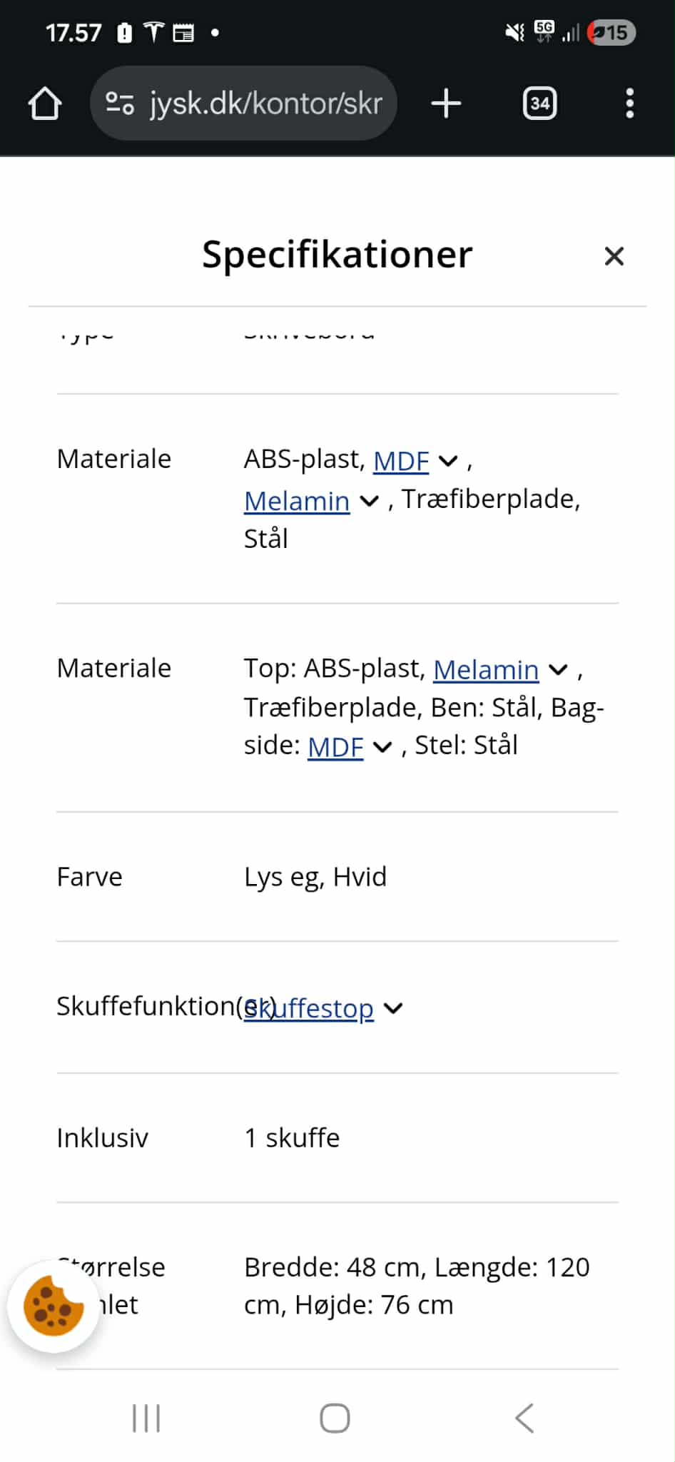This screenshot has width=675, height=1462.
Task: Select the Farve row value Lys eg, Hvid
Action: tap(315, 877)
